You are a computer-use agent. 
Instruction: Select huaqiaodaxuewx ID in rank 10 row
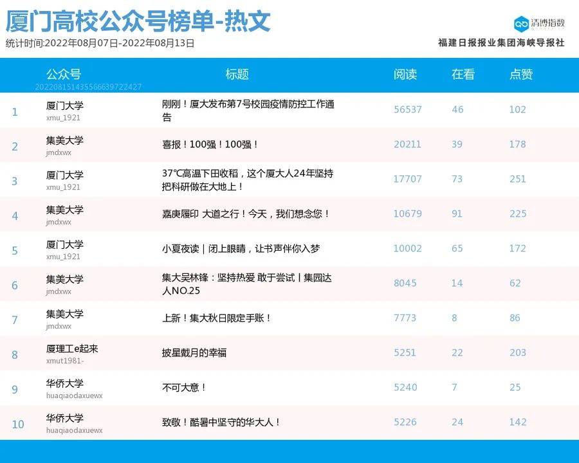pos(74,430)
